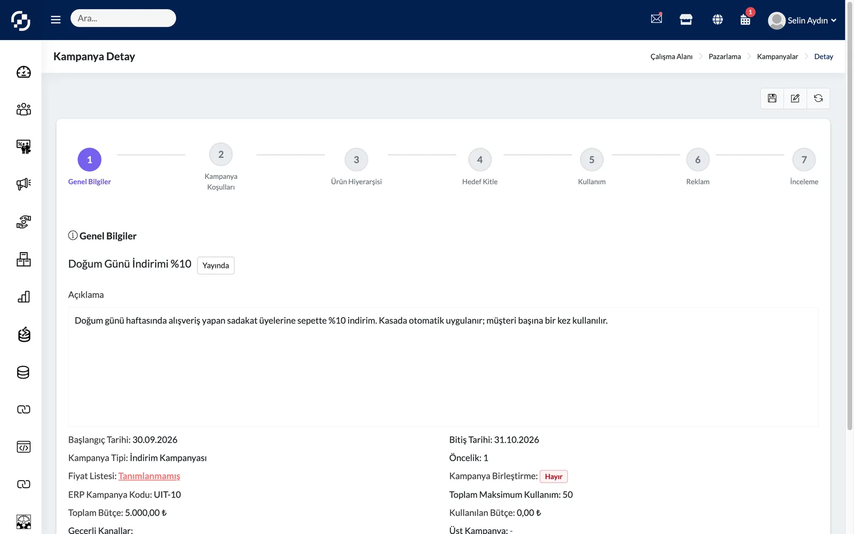Open the database sidebar icon
The height and width of the screenshot is (534, 854).
23,372
